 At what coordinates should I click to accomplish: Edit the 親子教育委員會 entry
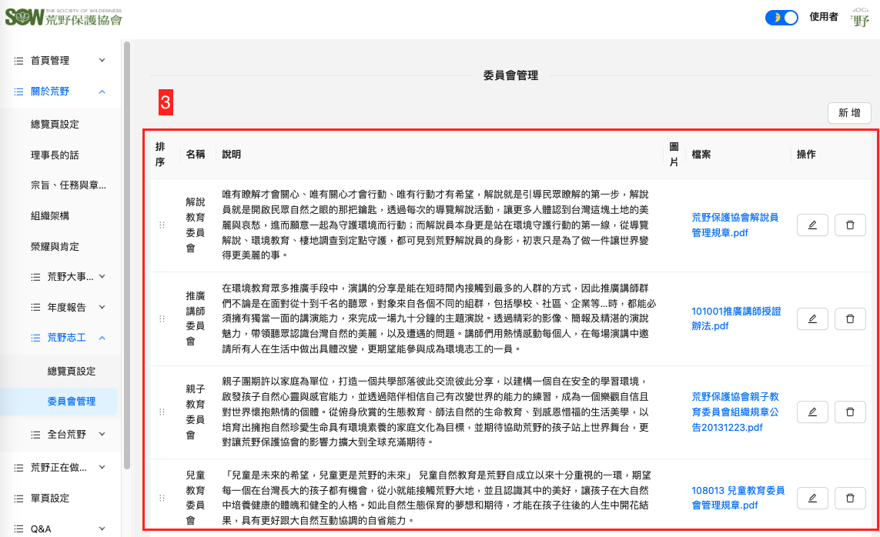coord(812,412)
